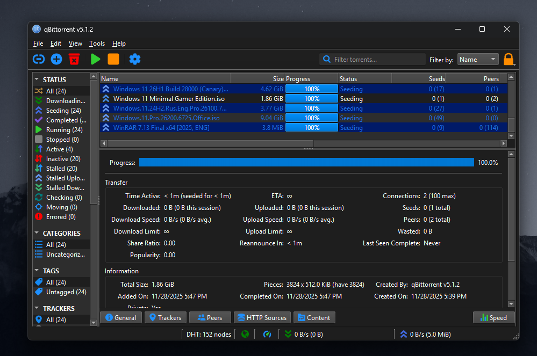Open the Filter by Name dropdown
Viewport: 537px width, 356px height.
(x=478, y=60)
